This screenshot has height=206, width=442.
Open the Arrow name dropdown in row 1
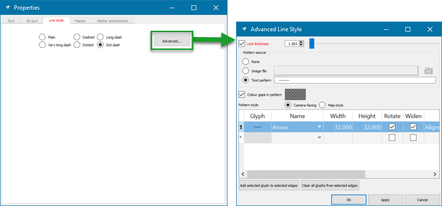pyautogui.click(x=319, y=127)
